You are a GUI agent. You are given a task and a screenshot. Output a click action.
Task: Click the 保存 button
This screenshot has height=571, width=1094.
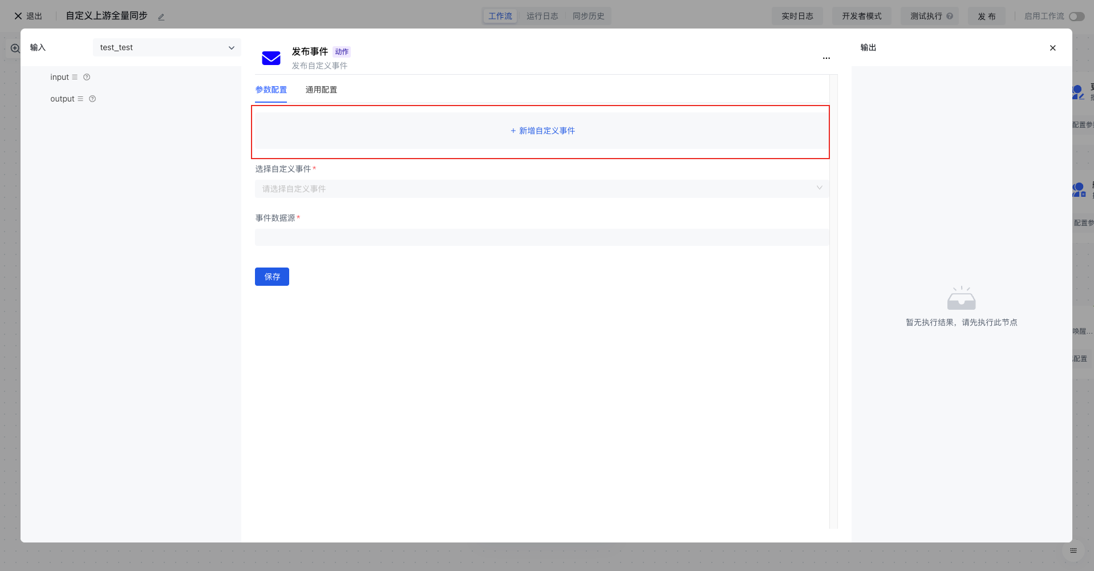coord(272,277)
